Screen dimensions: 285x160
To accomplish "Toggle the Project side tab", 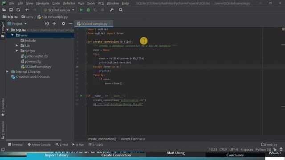I will (x=3, y=30).
